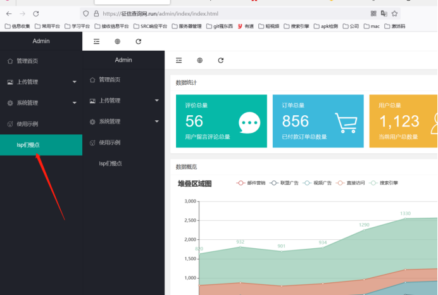Viewport: 438px width, 295px height.
Task: Click the outer refresh icon in header
Action: pos(138,41)
